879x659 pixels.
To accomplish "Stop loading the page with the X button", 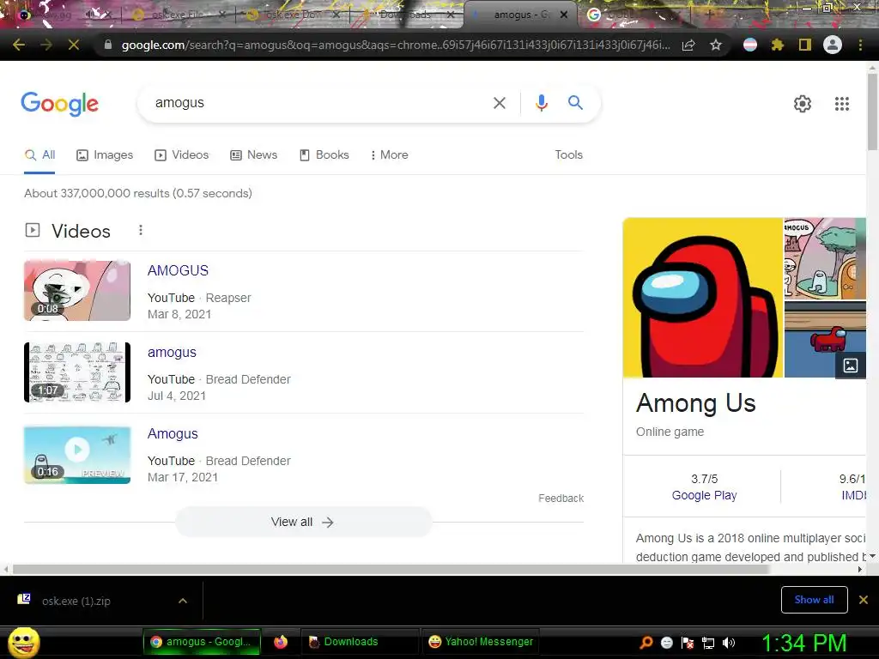I will click(74, 45).
